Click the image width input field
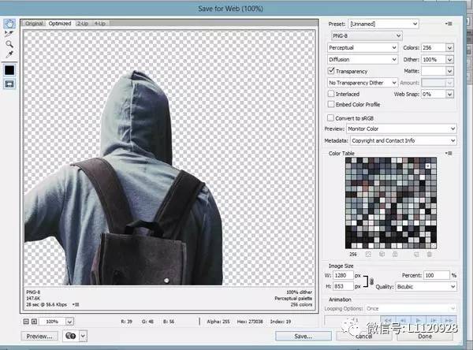Screen dimensions: 473x350 pyautogui.click(x=344, y=275)
